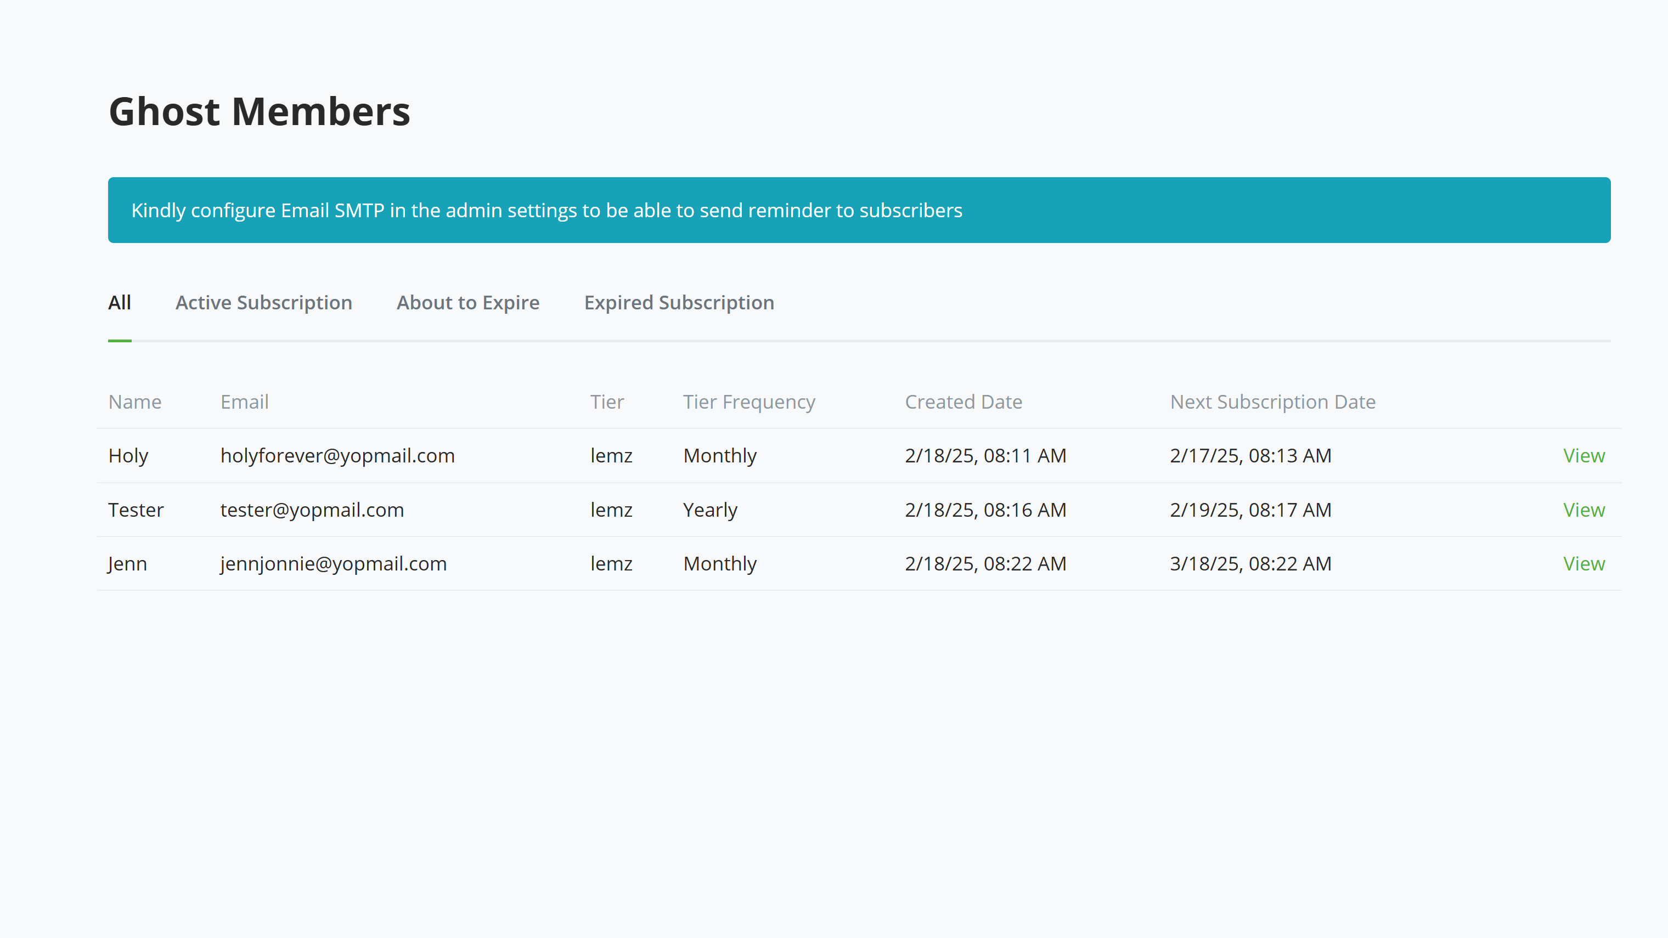
Task: Select the email tester@yopmail.com
Action: [312, 510]
